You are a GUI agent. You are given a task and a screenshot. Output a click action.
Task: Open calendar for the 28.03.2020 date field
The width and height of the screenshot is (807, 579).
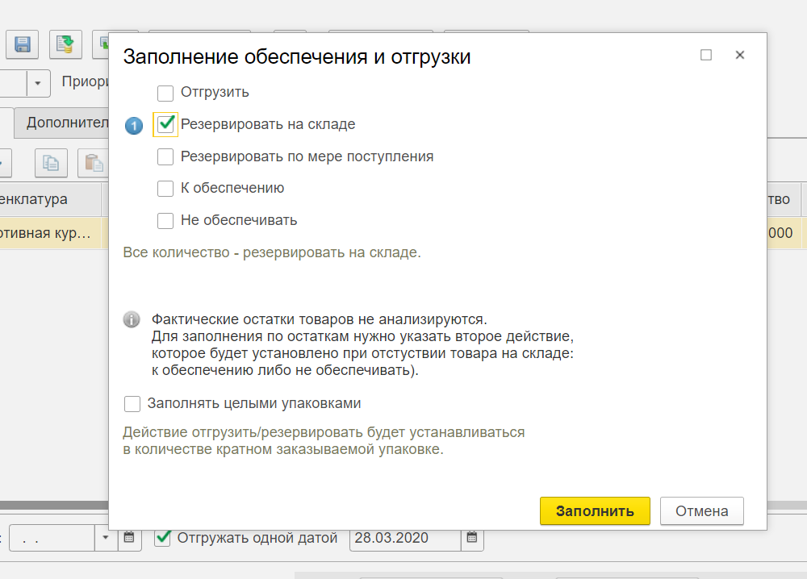[473, 538]
